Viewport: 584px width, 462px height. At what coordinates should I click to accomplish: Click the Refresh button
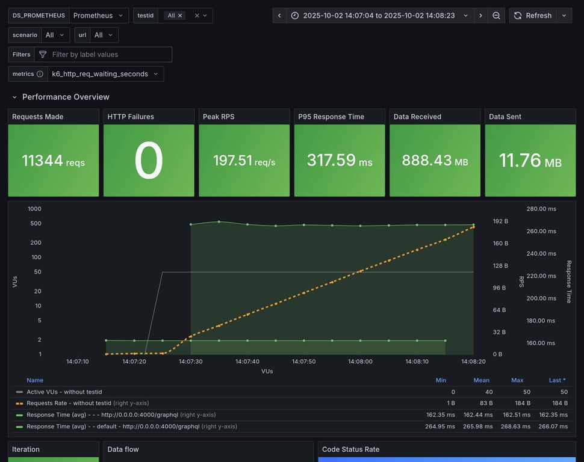[532, 16]
